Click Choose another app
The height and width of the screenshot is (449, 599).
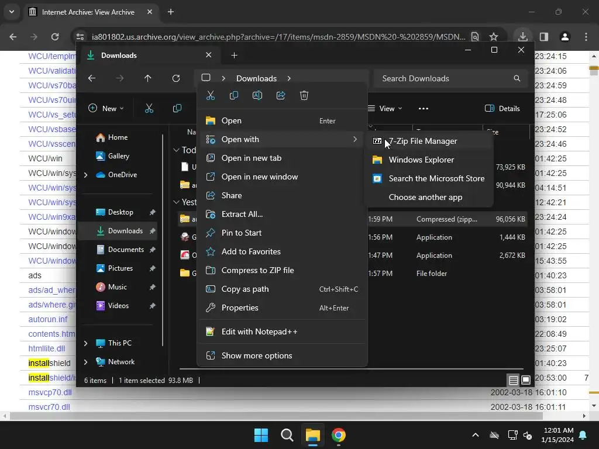click(x=429, y=197)
